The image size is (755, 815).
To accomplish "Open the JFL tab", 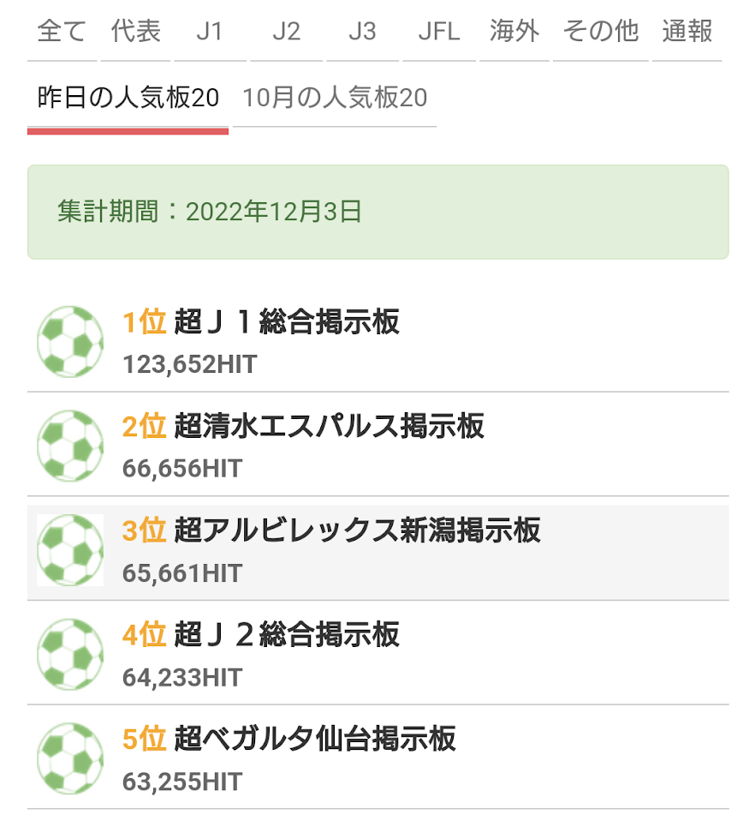I will 439,33.
